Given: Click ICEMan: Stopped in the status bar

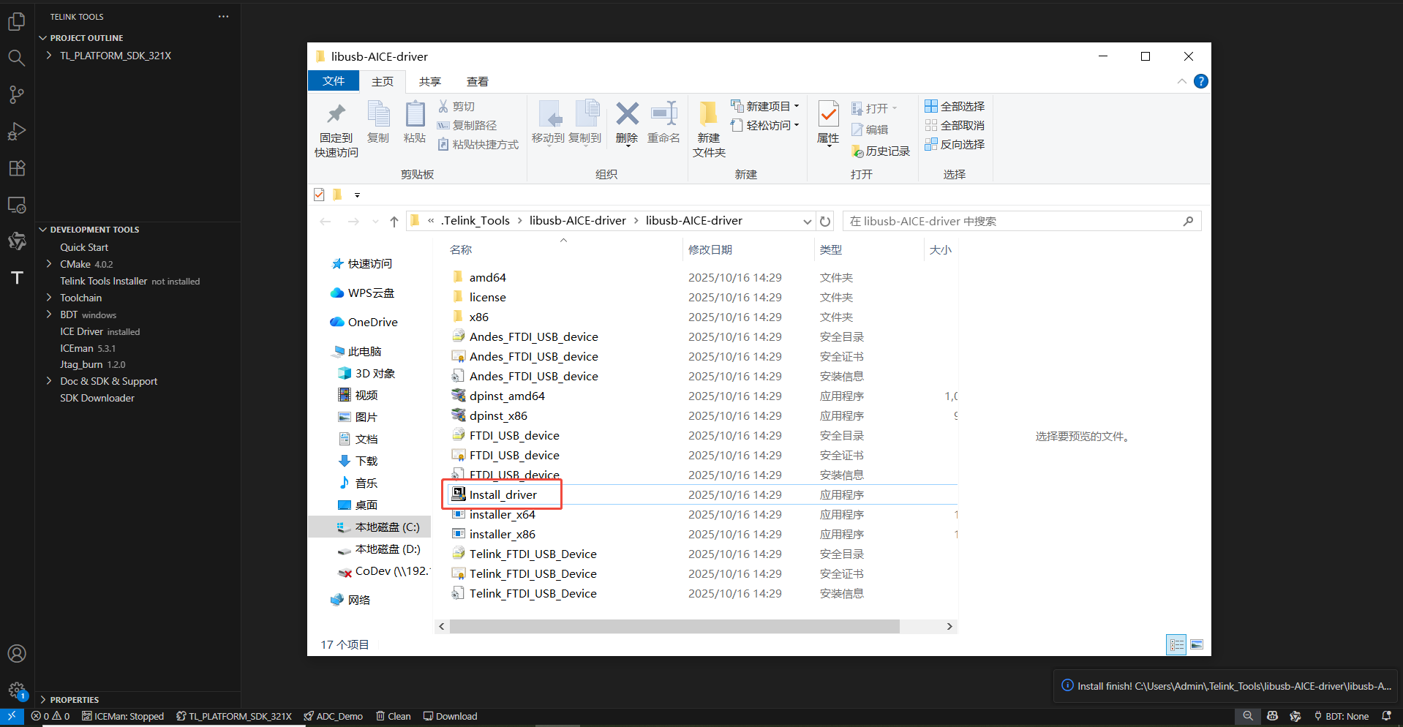Looking at the screenshot, I should [x=122, y=716].
